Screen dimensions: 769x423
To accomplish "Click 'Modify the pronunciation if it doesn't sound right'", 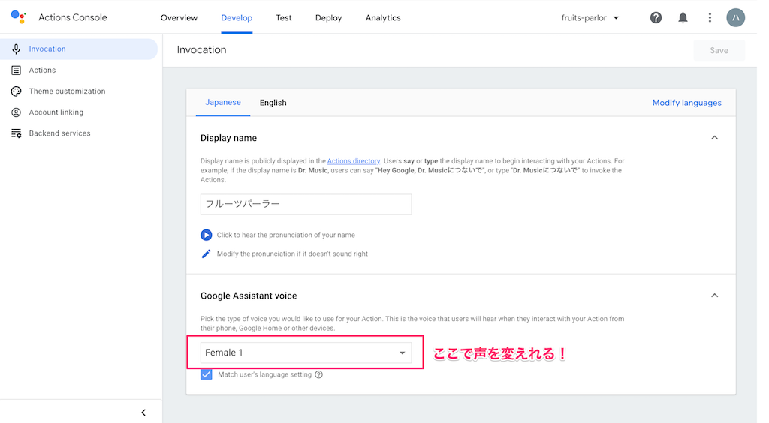I will [292, 253].
